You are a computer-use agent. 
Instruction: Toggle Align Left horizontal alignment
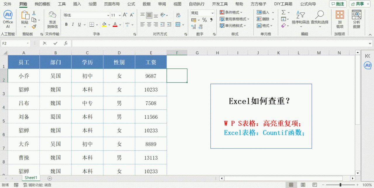[x=142, y=25]
